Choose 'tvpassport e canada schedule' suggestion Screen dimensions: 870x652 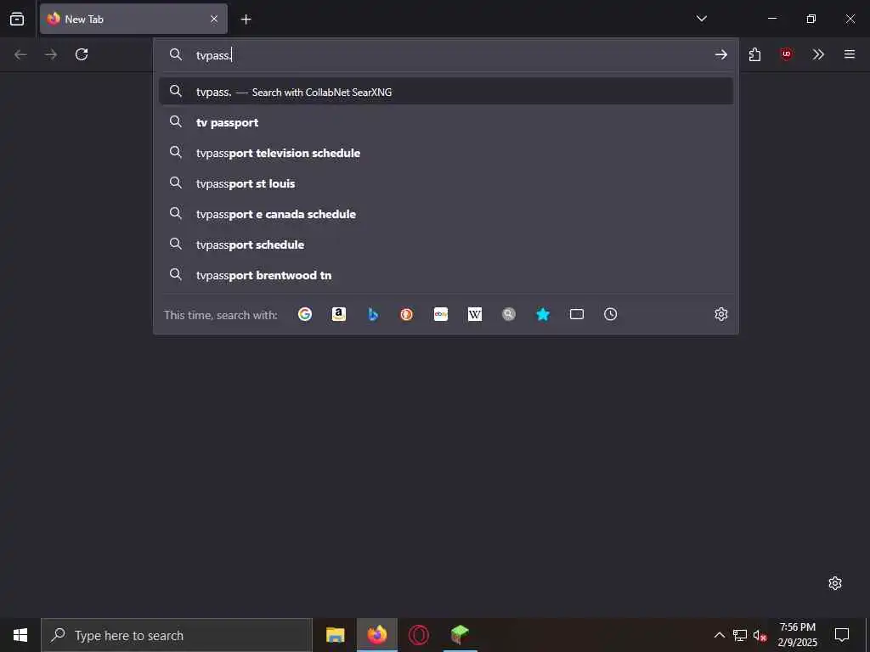click(x=445, y=213)
